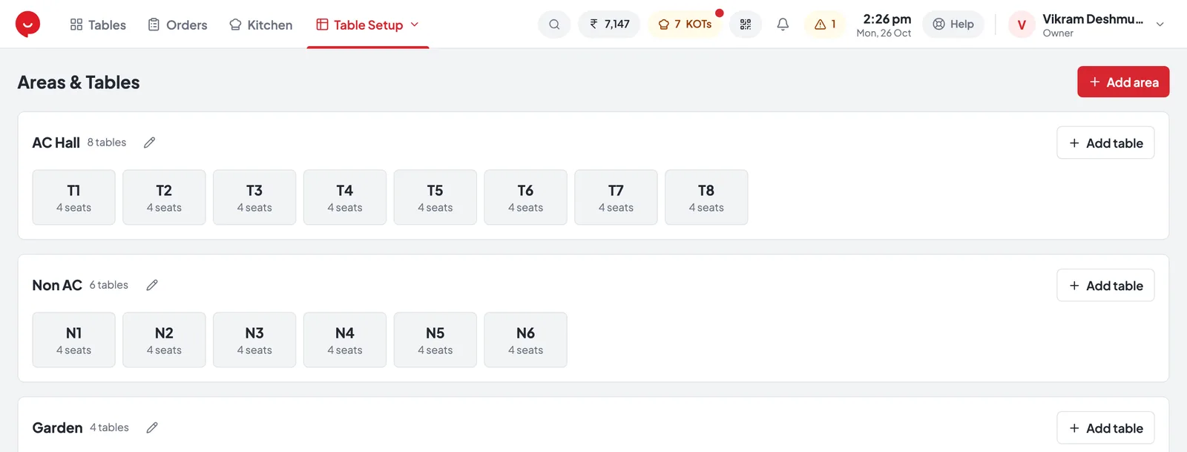This screenshot has height=452, width=1187.
Task: Click the 2:26 pm clock display
Action: click(887, 19)
